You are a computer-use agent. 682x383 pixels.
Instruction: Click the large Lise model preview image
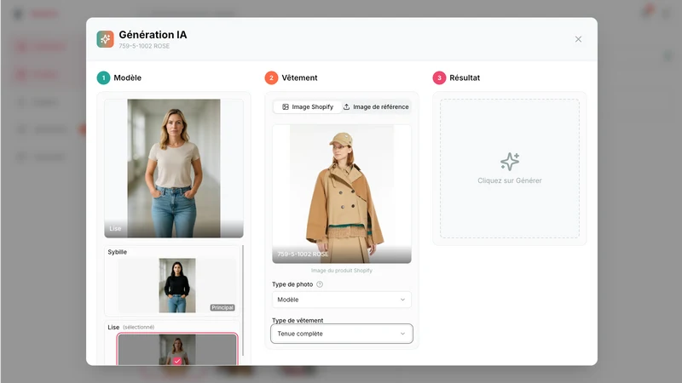point(174,168)
